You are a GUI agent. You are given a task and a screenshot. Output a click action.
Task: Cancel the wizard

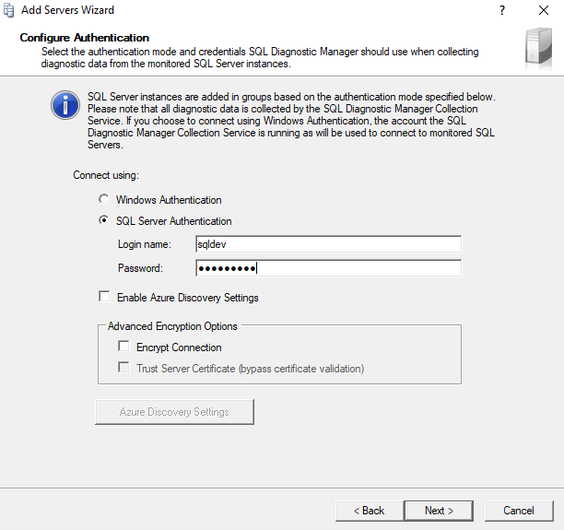pos(519,511)
